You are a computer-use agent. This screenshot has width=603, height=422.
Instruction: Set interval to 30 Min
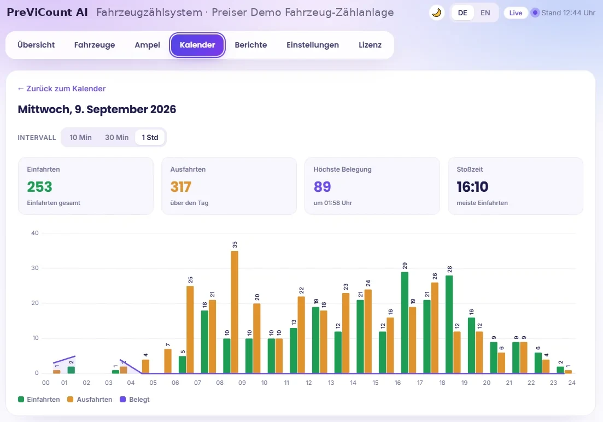tap(116, 137)
